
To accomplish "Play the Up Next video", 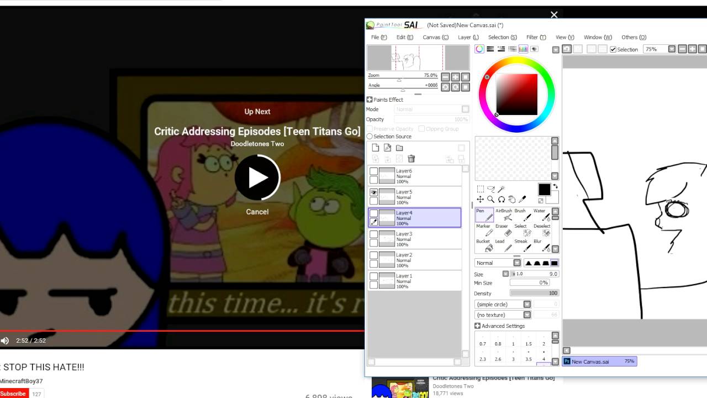I will pos(257,177).
